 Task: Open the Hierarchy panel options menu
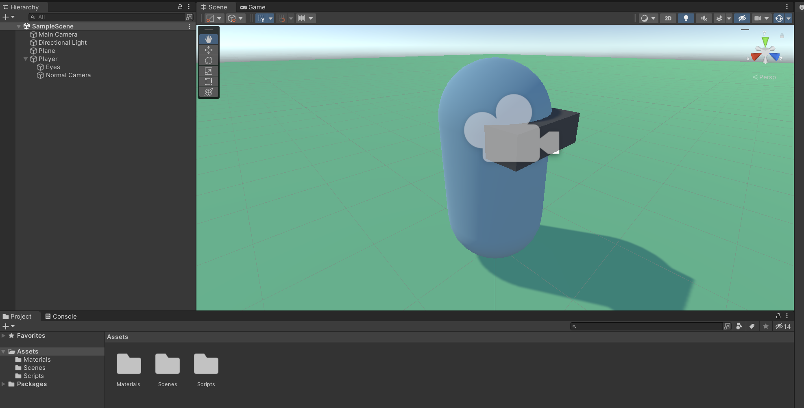click(x=189, y=7)
